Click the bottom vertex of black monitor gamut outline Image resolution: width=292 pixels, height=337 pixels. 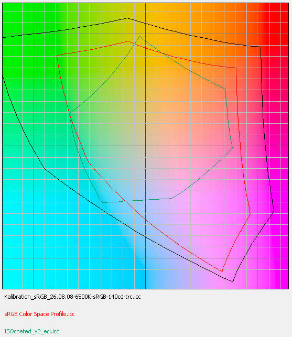[233, 282]
